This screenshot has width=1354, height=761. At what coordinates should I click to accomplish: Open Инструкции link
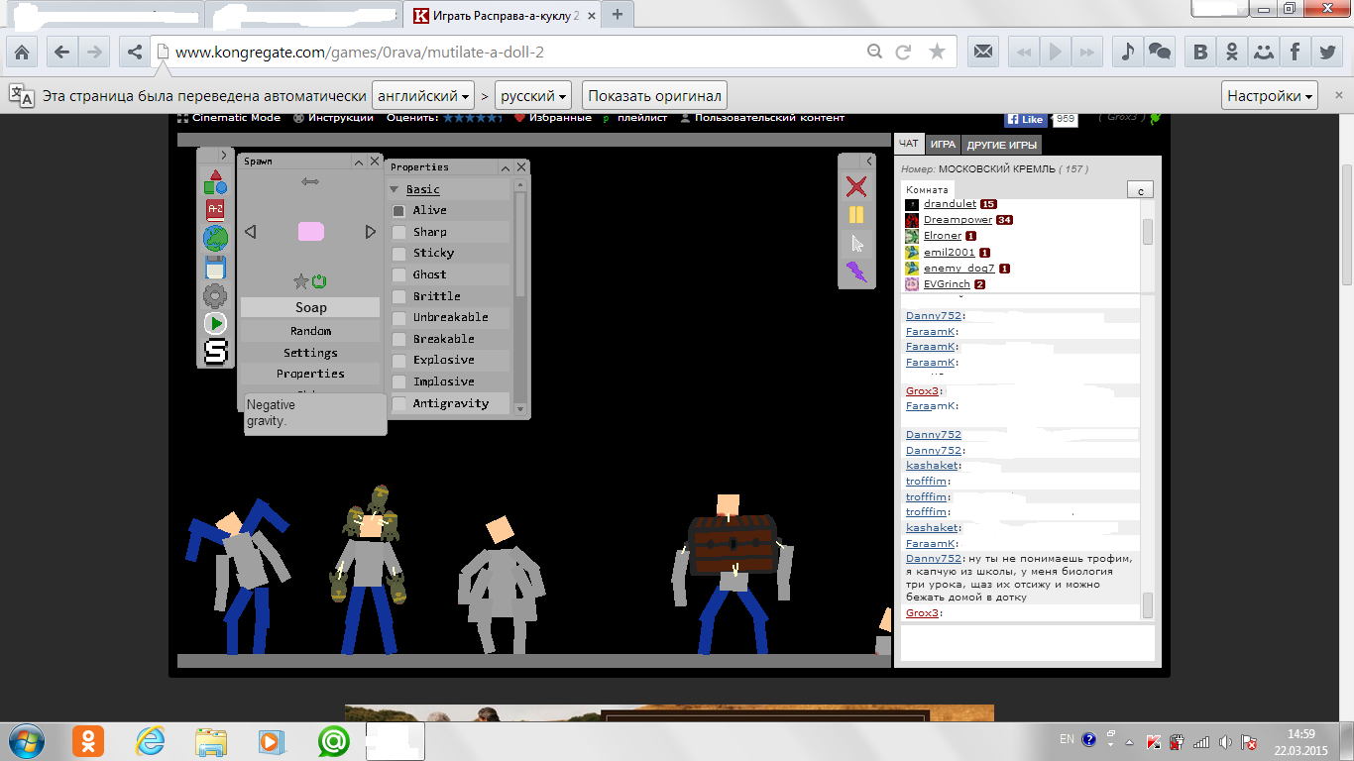[333, 118]
